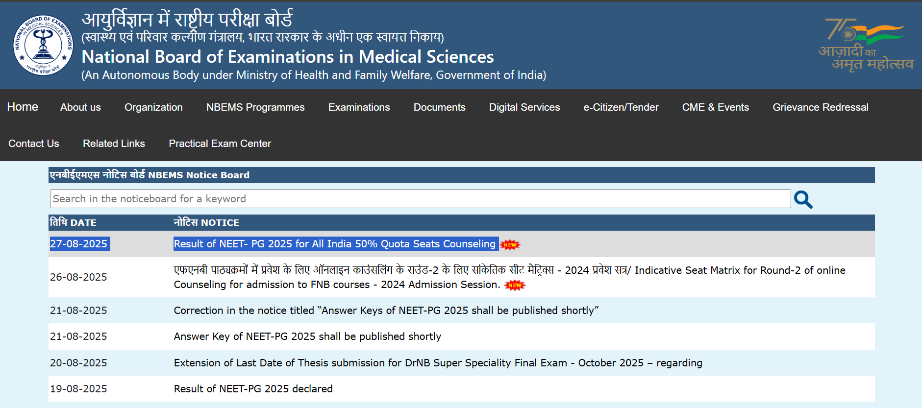Open the Home menu
This screenshot has height=408, width=922.
click(x=23, y=107)
